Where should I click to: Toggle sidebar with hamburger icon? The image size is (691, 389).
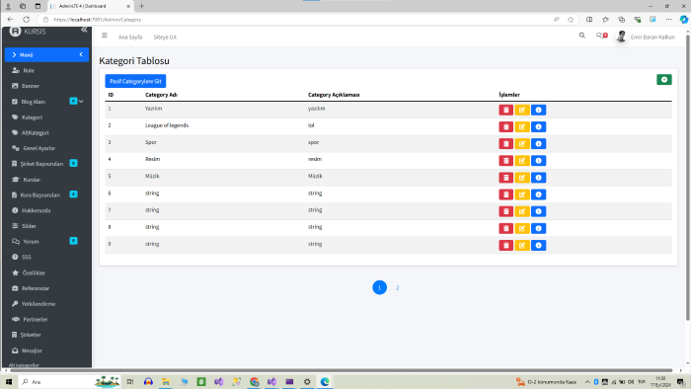(x=105, y=36)
